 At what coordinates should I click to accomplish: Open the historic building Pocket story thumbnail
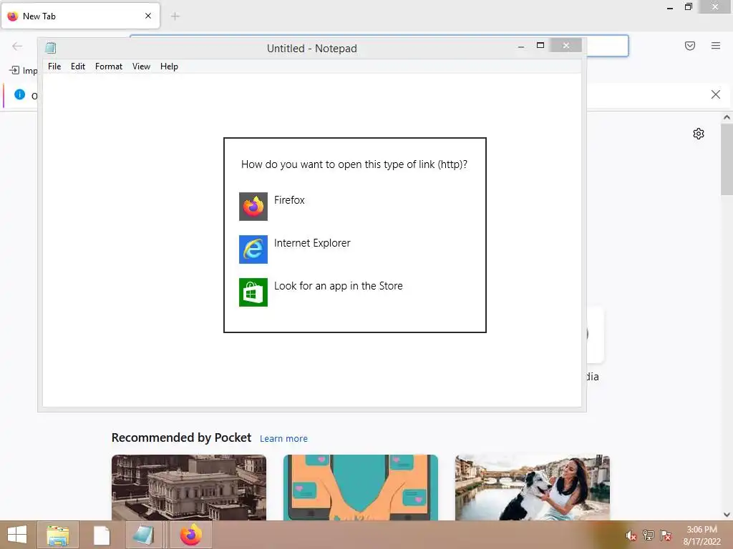pyautogui.click(x=189, y=488)
